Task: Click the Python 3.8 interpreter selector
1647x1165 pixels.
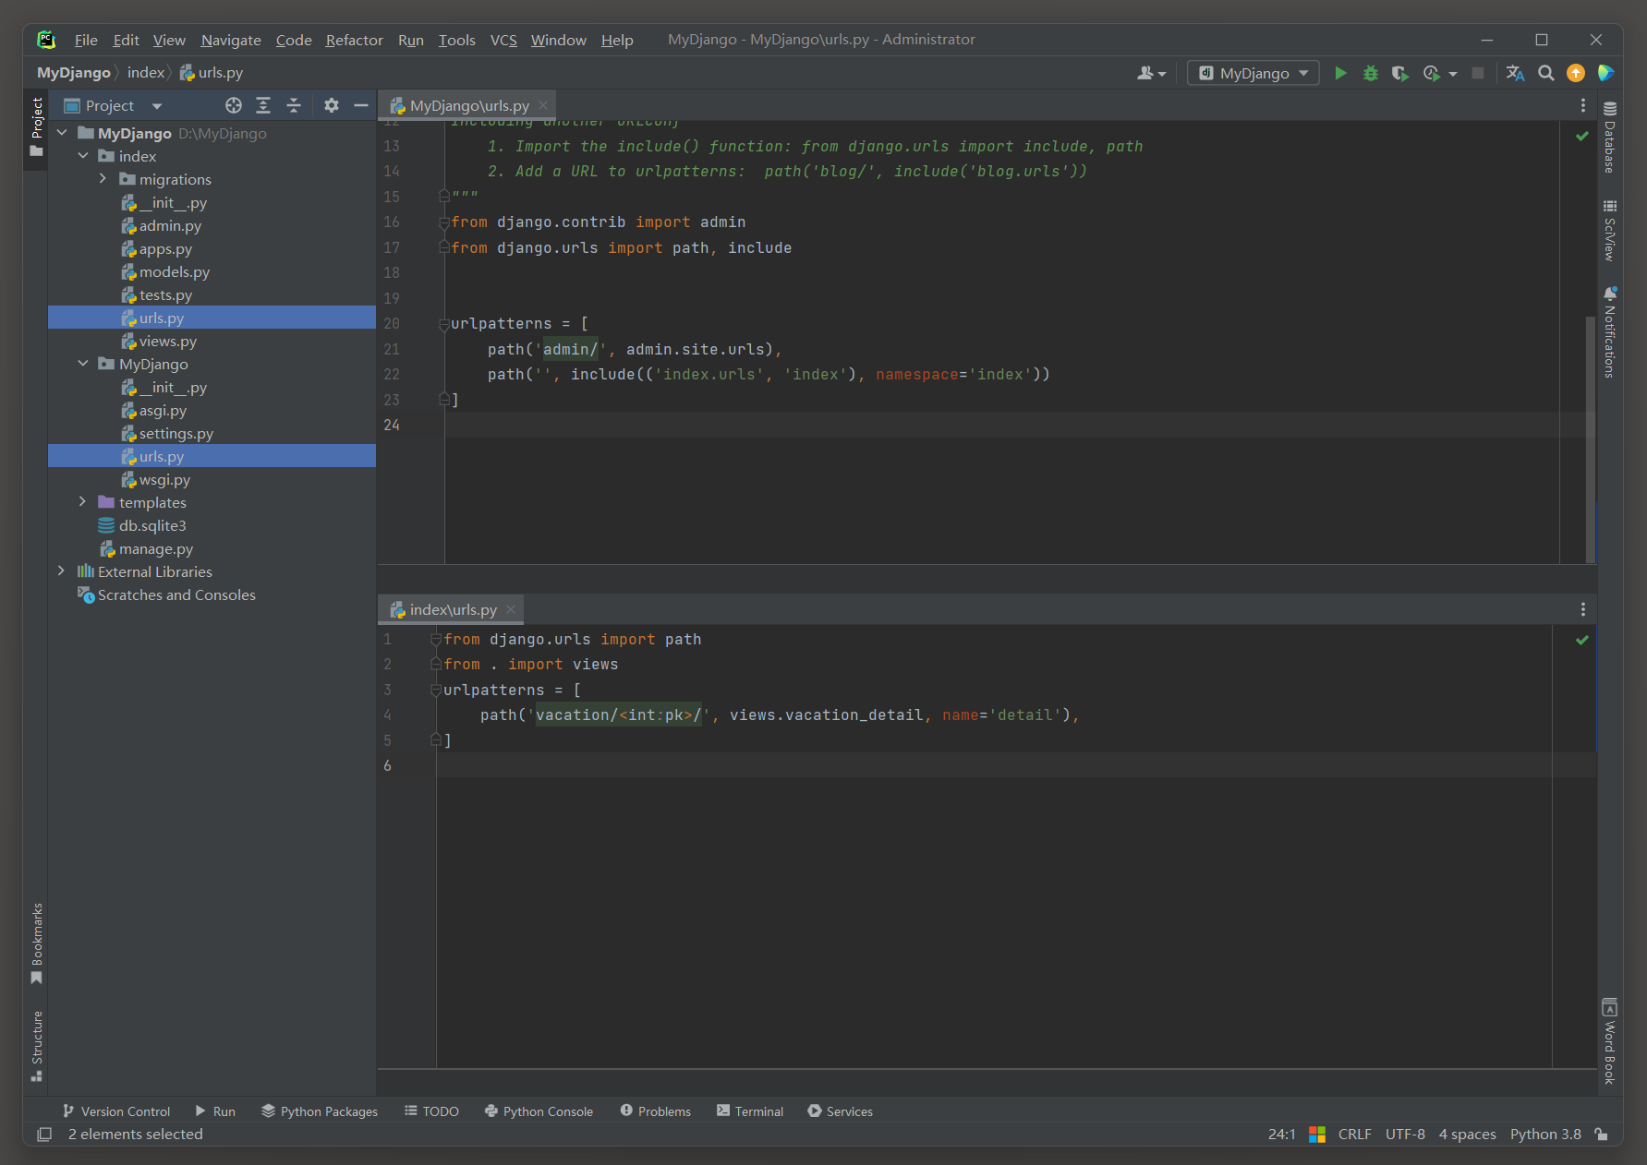Action: 1545,1135
